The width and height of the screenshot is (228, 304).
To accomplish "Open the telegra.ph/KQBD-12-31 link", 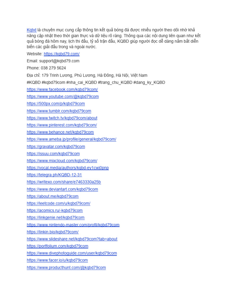I will (54, 175).
